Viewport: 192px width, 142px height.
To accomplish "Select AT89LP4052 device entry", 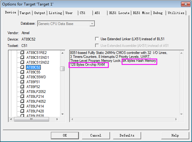I will pos(36,101).
